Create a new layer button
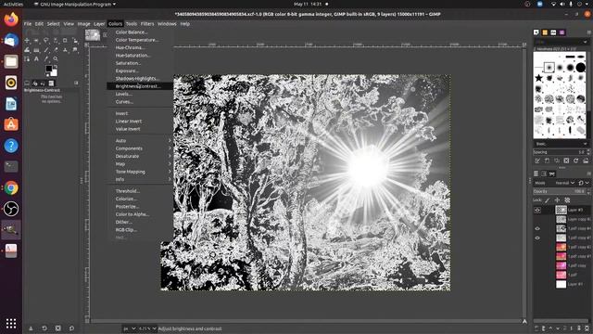This screenshot has width=593, height=334. [536, 328]
